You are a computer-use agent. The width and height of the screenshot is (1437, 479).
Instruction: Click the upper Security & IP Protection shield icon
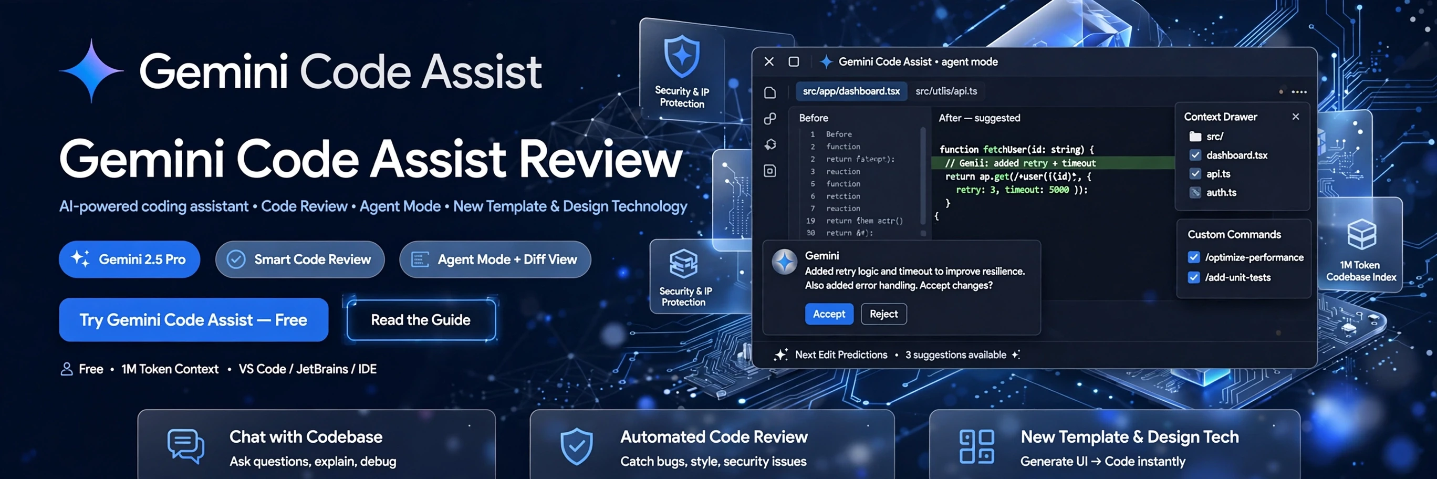682,56
